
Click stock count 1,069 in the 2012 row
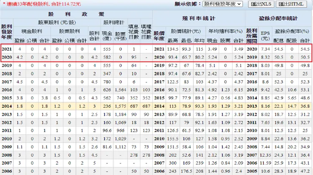pyautogui.click(x=121, y=122)
